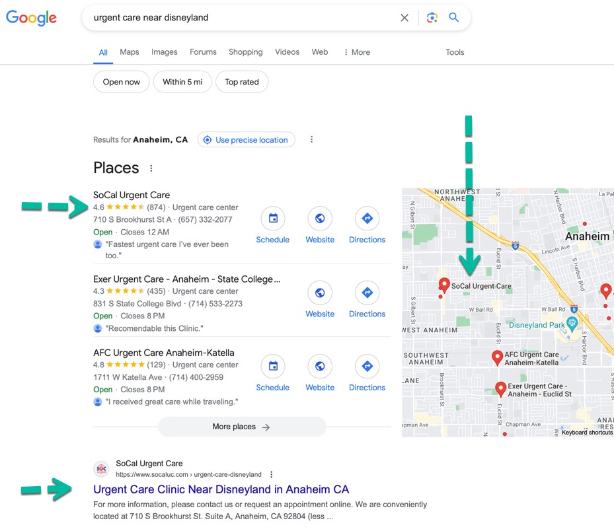Clear the search box with X
614x531 pixels.
coord(404,18)
